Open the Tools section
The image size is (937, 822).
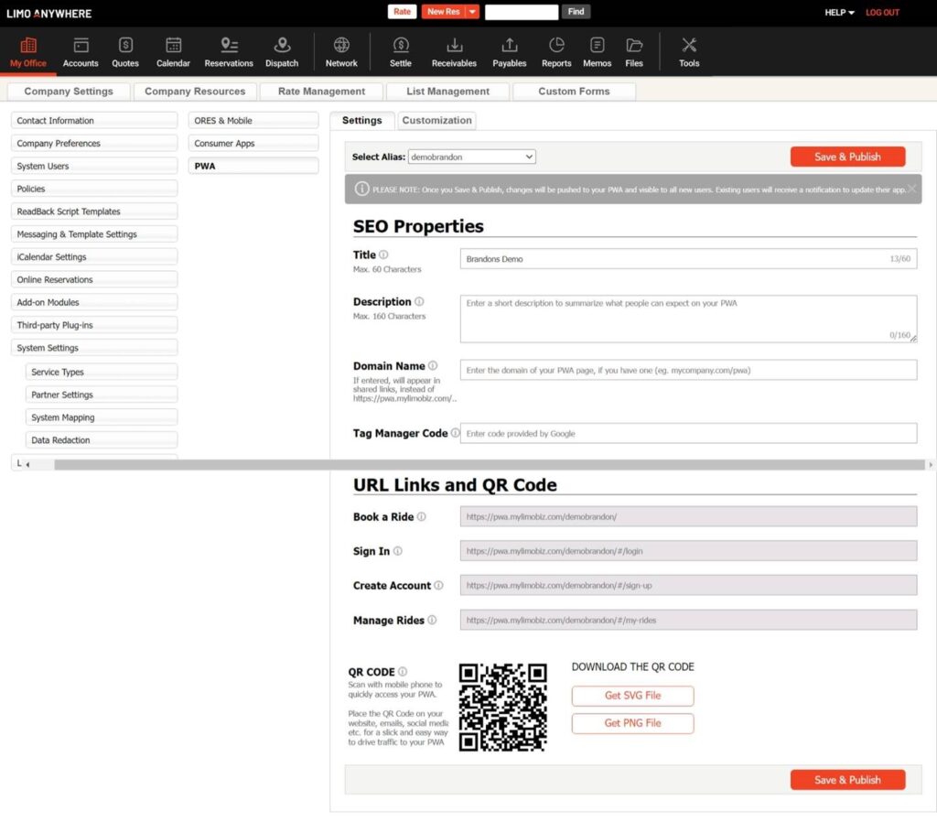pyautogui.click(x=689, y=52)
